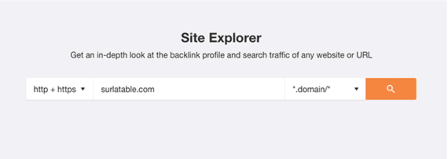Screen dimensions: 448x159
Task: Click the arrow beside http + https
Action: point(83,89)
